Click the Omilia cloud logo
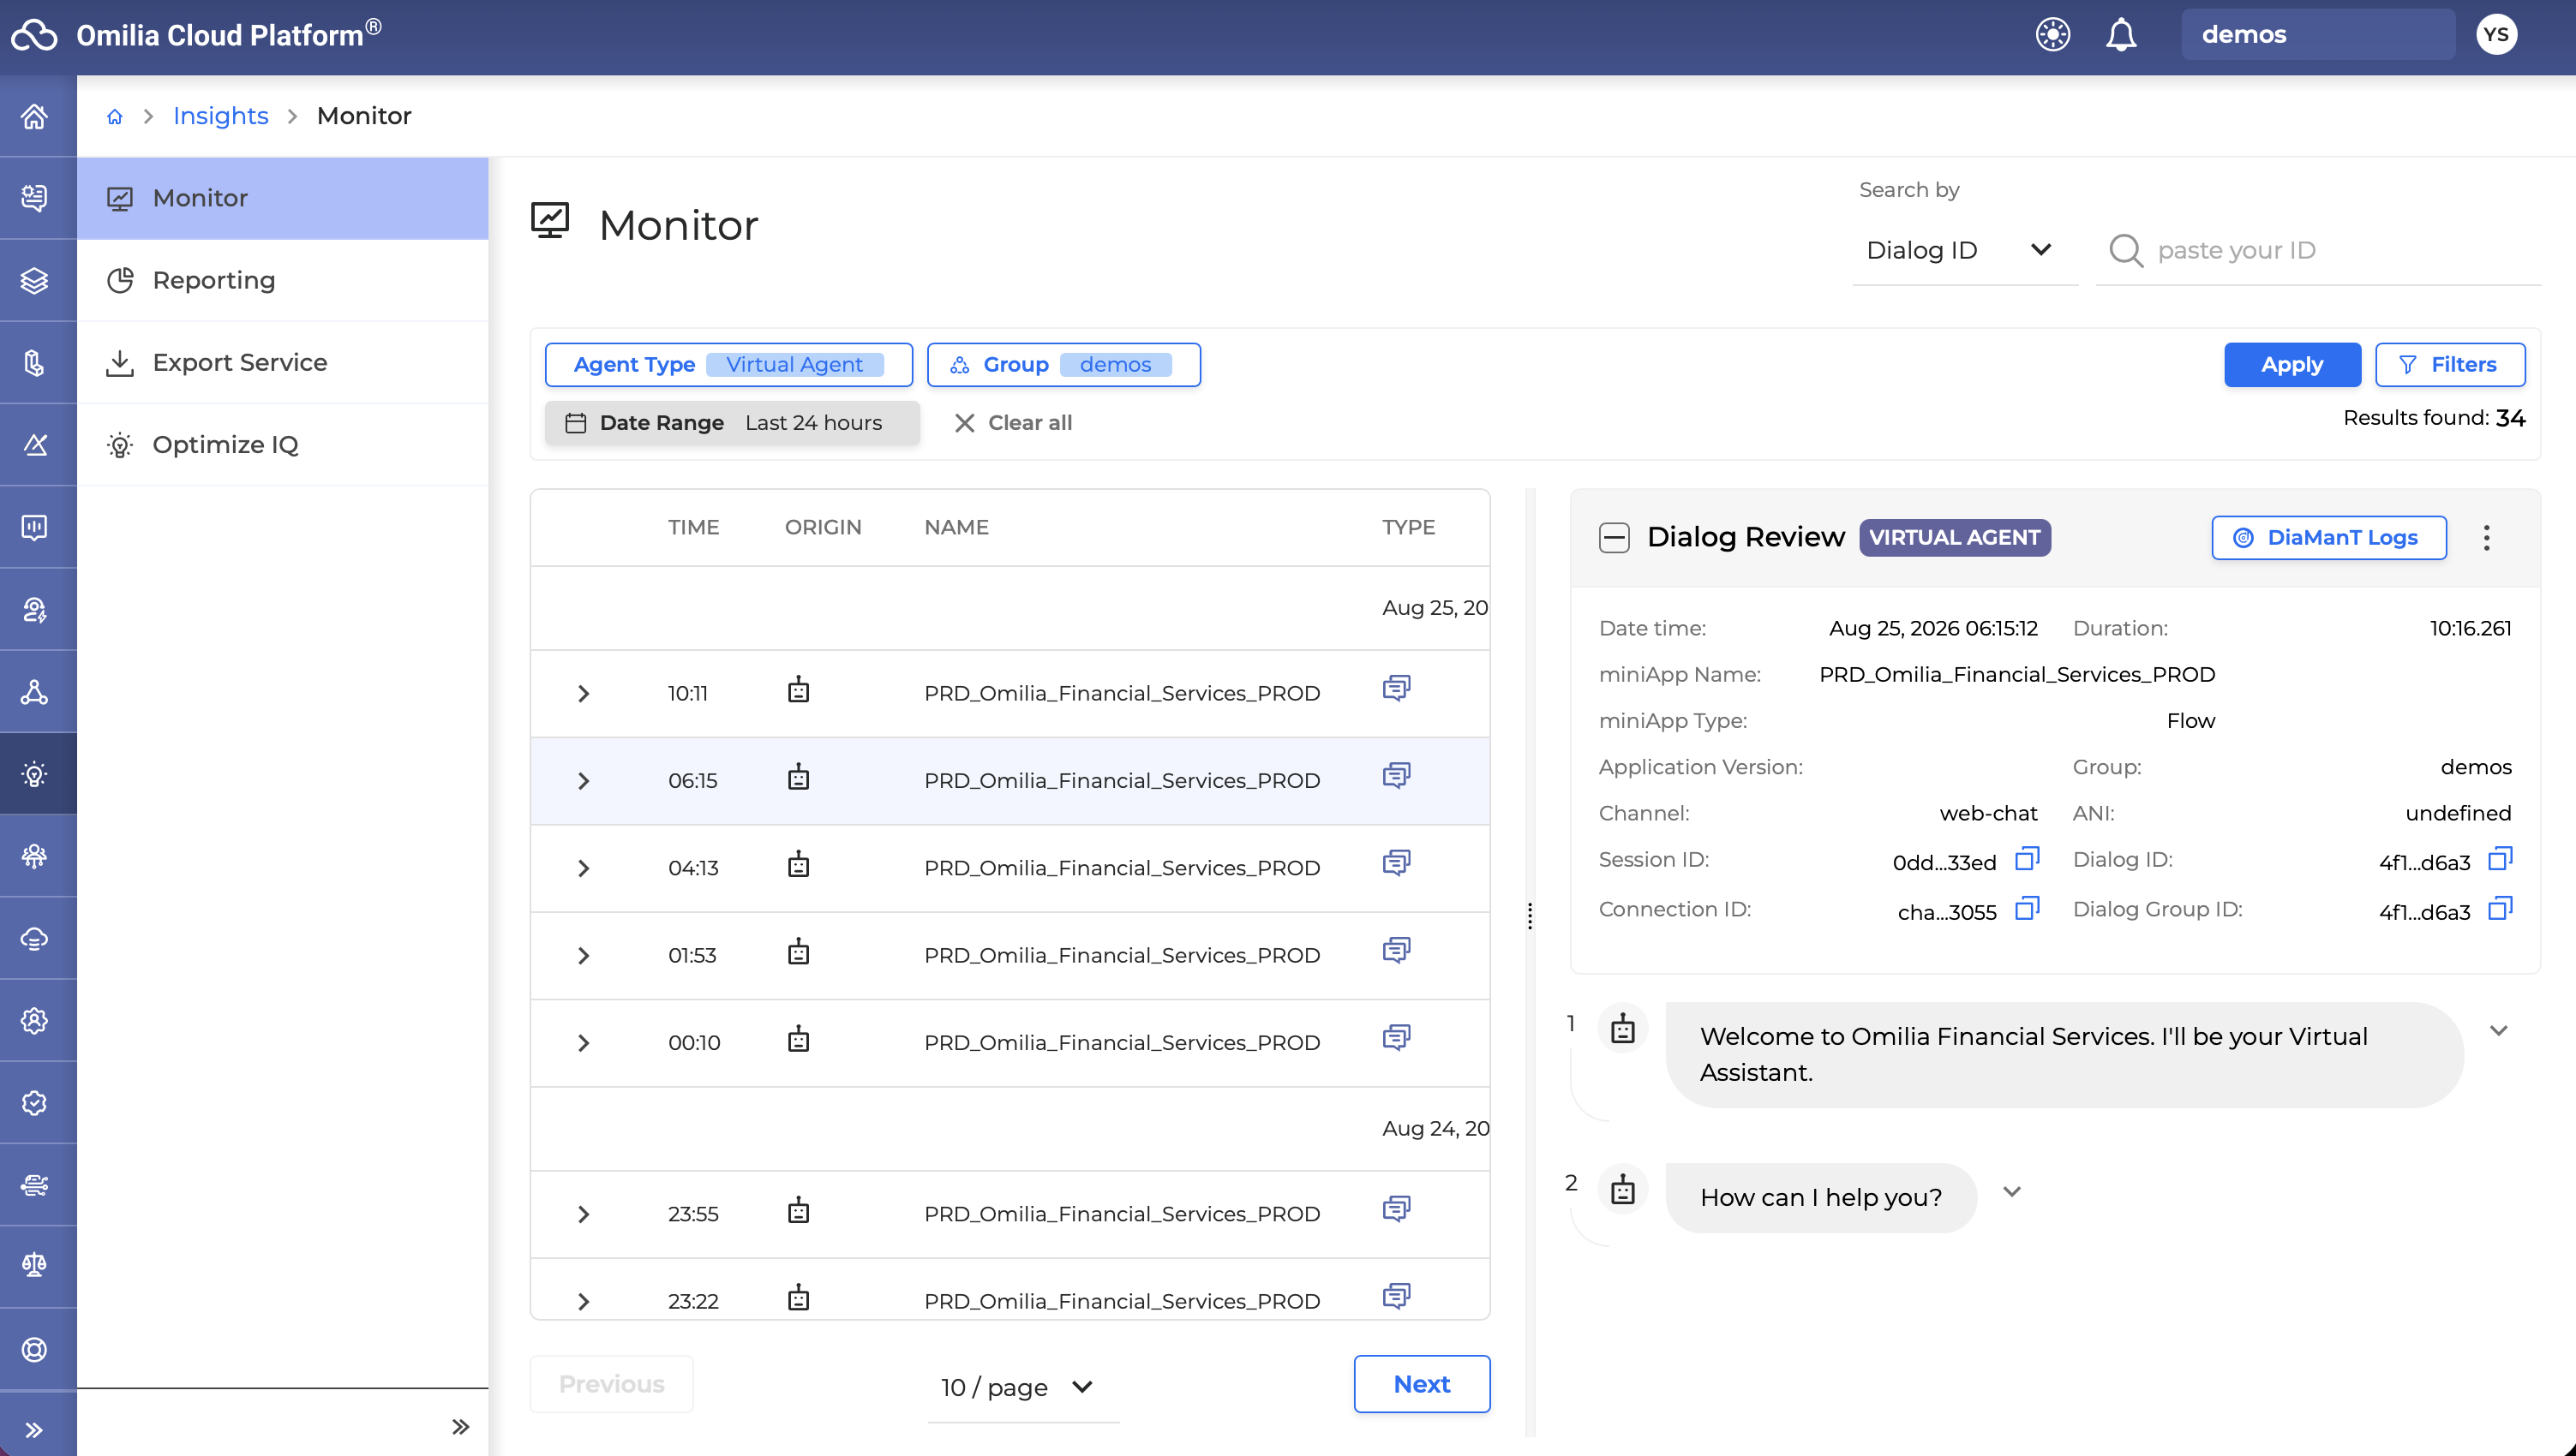Image resolution: width=2576 pixels, height=1456 pixels. point(35,35)
